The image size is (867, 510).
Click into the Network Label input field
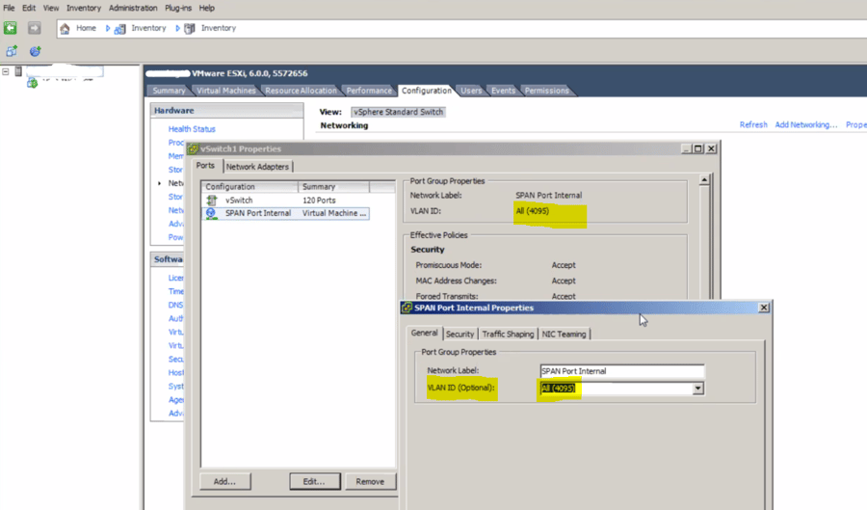coord(622,371)
